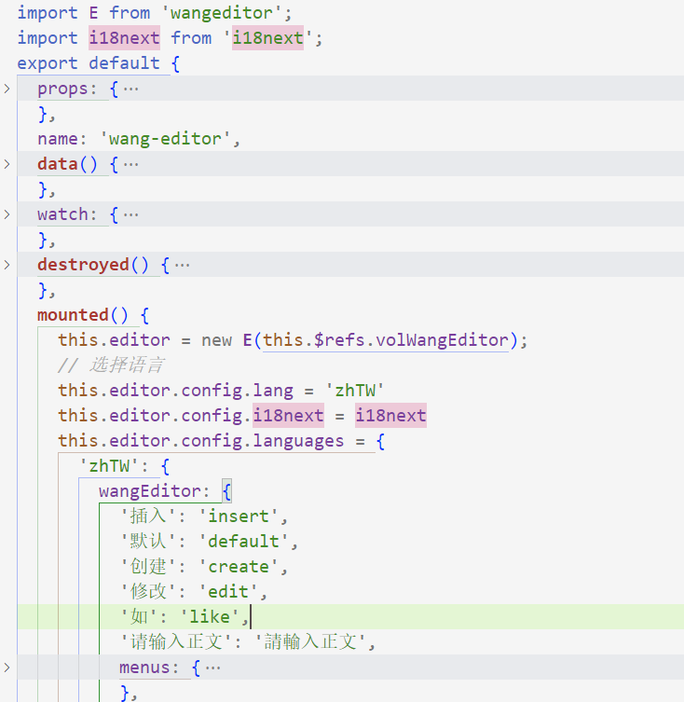Click the highlighted brace after wangEditor:

tap(227, 491)
